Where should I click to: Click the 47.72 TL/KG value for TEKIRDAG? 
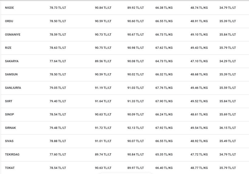[x=199, y=154]
